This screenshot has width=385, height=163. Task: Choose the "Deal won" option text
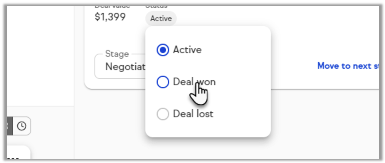(194, 82)
